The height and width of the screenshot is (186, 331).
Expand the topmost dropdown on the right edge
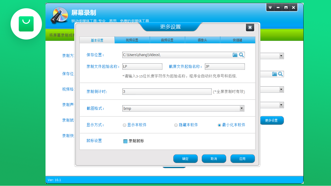pyautogui.click(x=281, y=56)
